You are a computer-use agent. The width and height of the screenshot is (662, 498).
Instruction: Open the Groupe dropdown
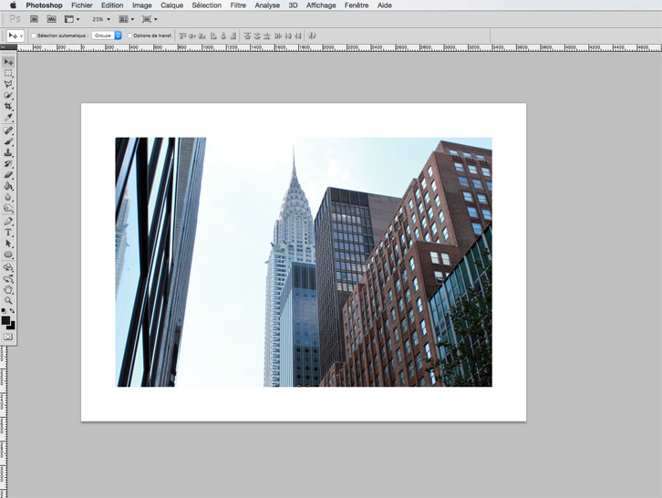tap(107, 36)
